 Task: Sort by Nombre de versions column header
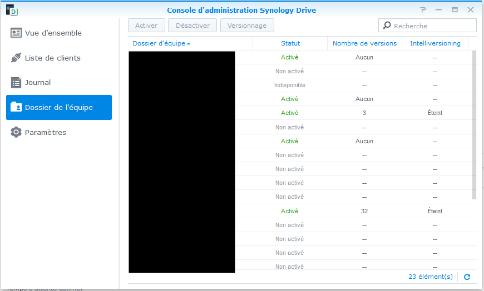coord(364,43)
